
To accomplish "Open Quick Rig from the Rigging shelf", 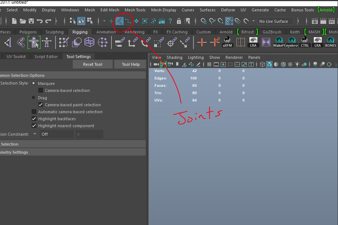I will pyautogui.click(x=34, y=42).
